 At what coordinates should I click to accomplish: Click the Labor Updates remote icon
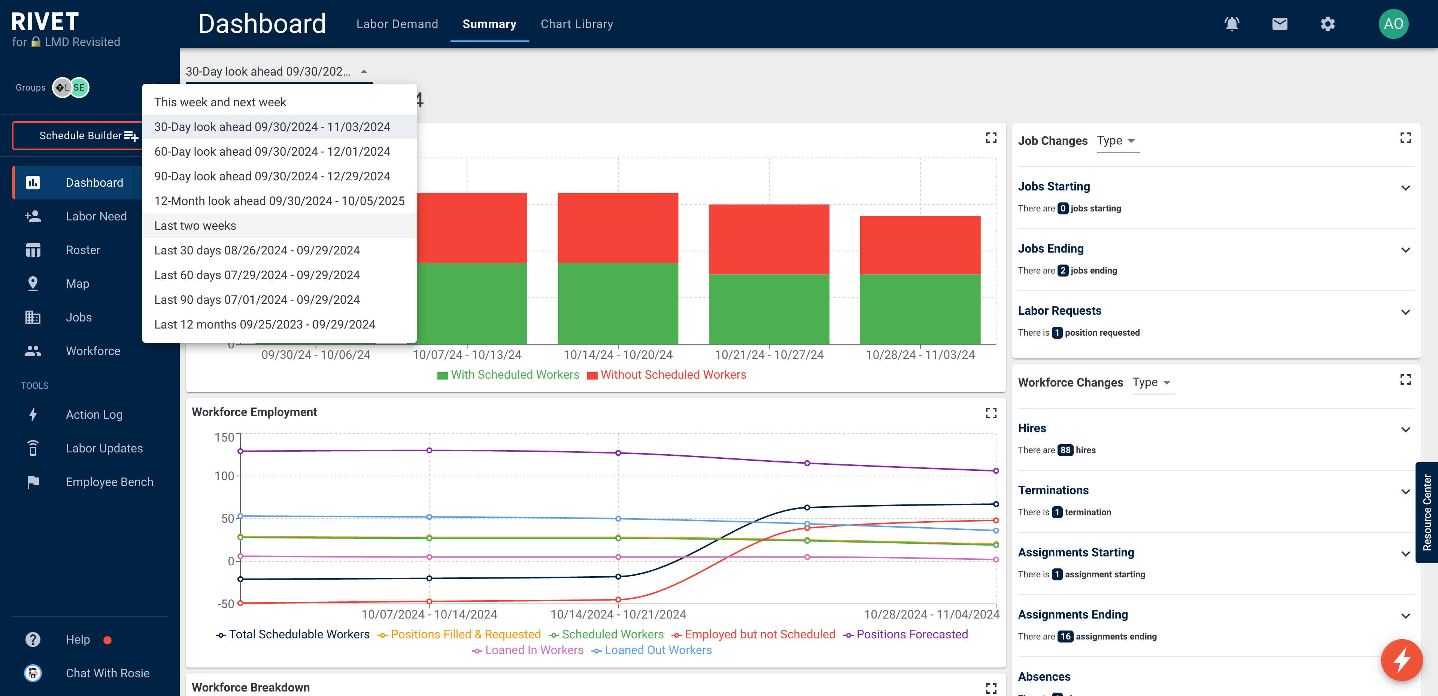tap(33, 448)
